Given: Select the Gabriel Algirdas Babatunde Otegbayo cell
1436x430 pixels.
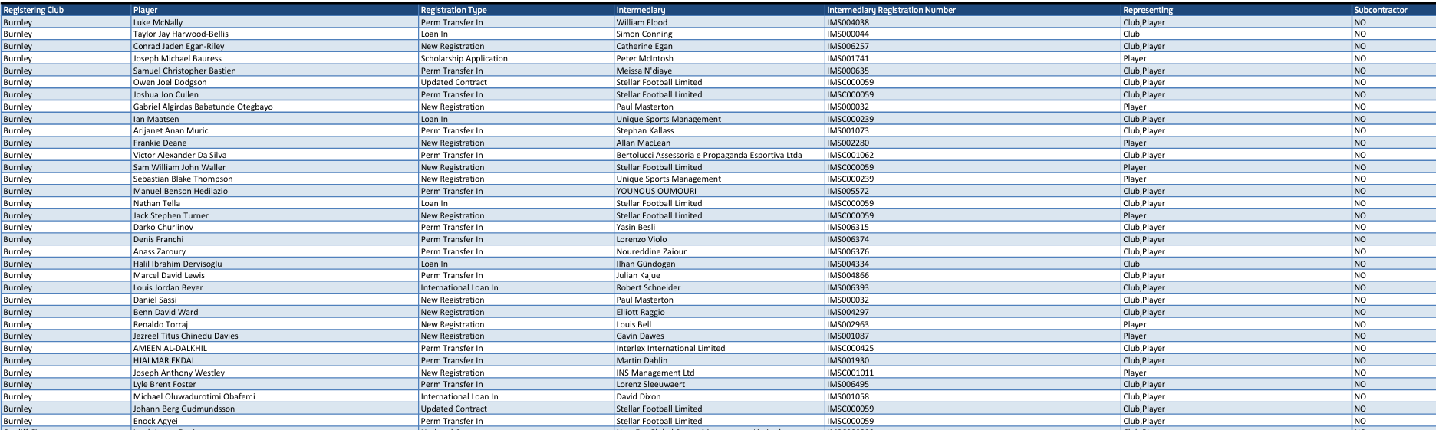Looking at the screenshot, I should pyautogui.click(x=203, y=107).
